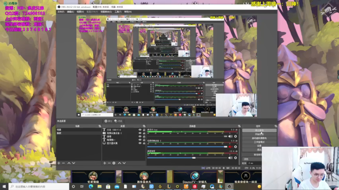Open OBS Studio icon in taskbar
Screen dimensions: 339x190
229,186
